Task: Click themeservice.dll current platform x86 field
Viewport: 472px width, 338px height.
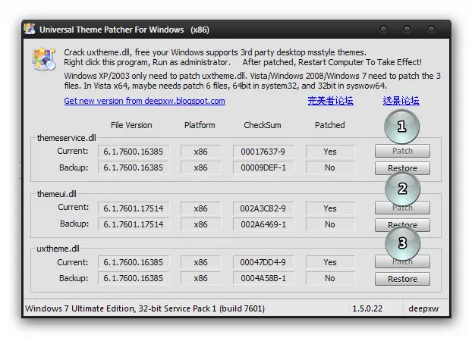Action: [200, 152]
